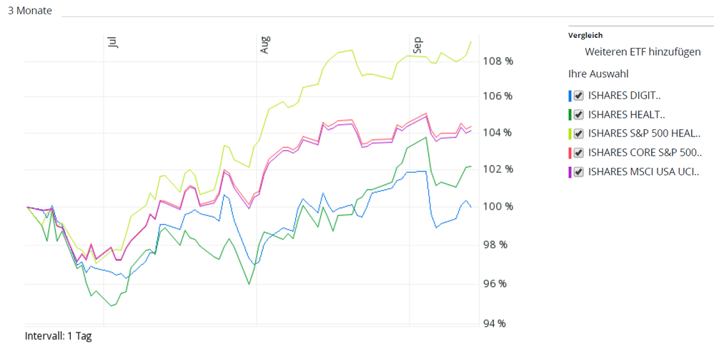Toggle the ISHARES HEALT.. checkbox

pyautogui.click(x=579, y=115)
